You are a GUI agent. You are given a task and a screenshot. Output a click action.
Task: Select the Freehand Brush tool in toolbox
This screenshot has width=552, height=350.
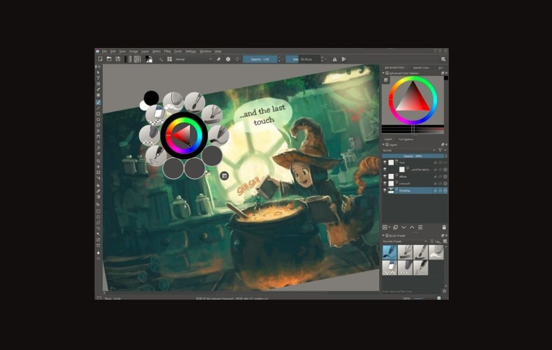click(x=98, y=102)
